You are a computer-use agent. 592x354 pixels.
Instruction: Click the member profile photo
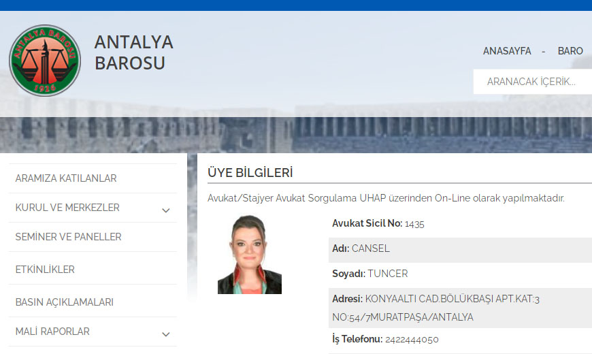pos(250,255)
